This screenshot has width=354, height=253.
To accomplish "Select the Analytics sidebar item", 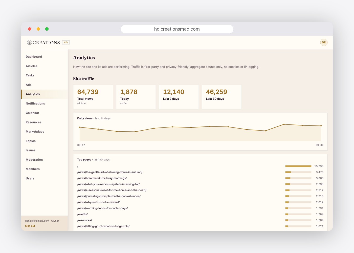I will [x=45, y=94].
